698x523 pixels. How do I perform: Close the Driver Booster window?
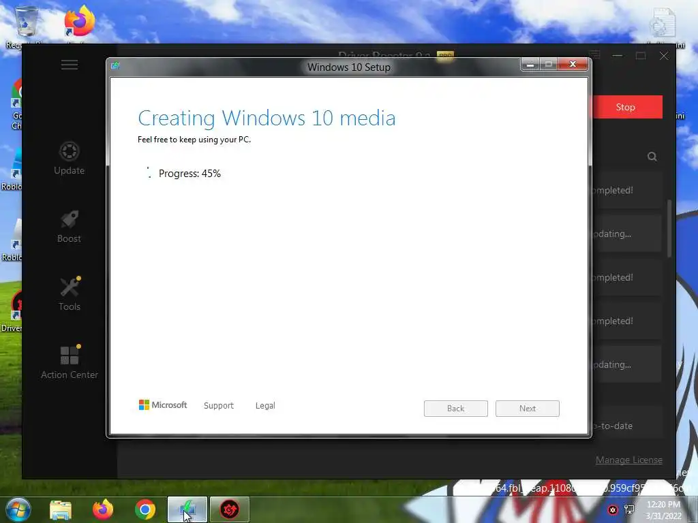[664, 56]
